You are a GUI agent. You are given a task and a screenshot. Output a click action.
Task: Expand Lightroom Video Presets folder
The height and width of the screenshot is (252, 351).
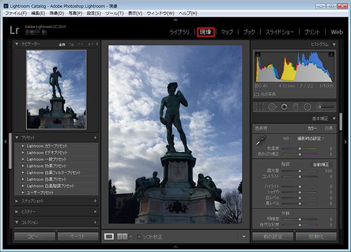(23, 153)
